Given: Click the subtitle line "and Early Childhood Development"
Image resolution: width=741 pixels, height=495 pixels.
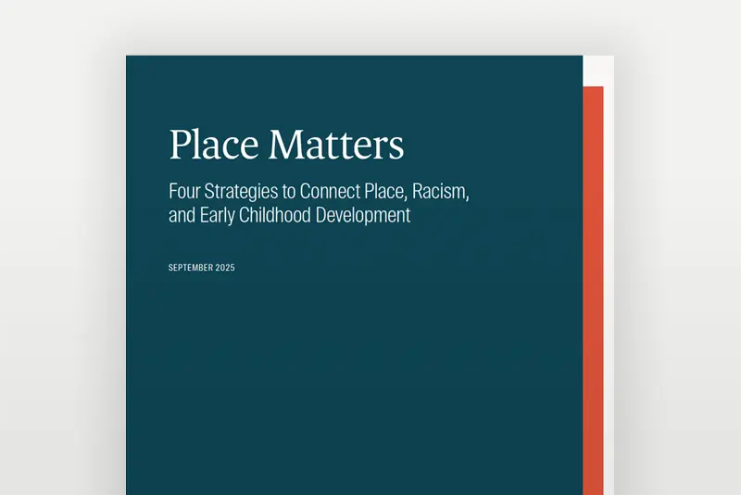Looking at the screenshot, I should click(289, 216).
